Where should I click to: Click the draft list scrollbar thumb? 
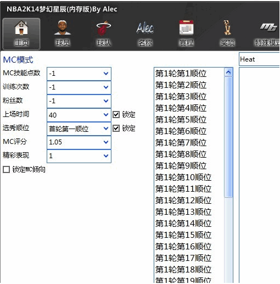pyautogui.click(x=228, y=137)
